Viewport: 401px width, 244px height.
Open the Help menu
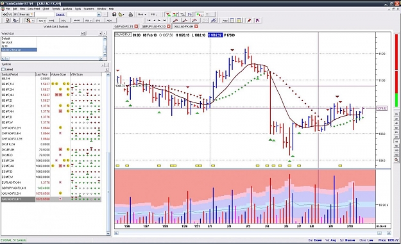(112, 9)
